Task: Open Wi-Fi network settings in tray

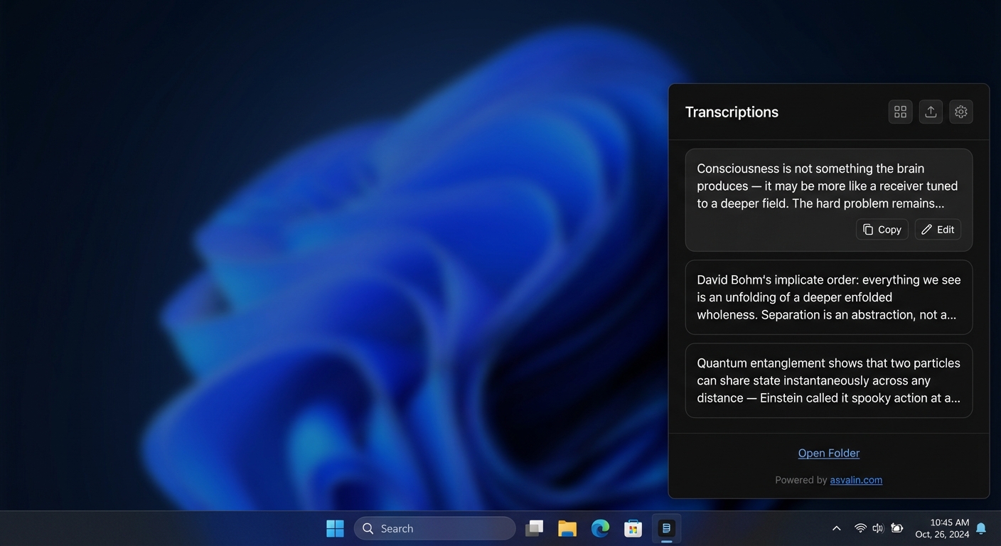Action: (x=860, y=528)
